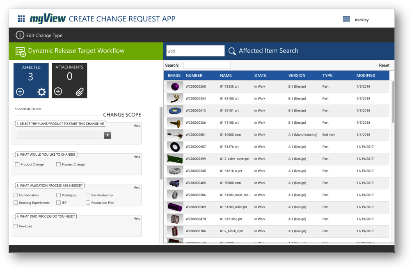
Task: Select thumbnail of part WCDS000334
Action: click(175, 98)
